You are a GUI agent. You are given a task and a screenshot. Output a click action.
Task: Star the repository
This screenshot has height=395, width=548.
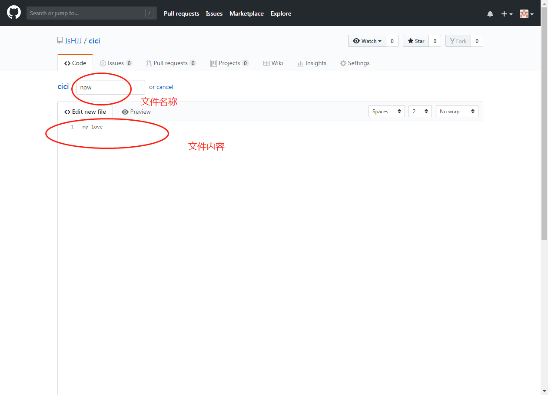416,41
